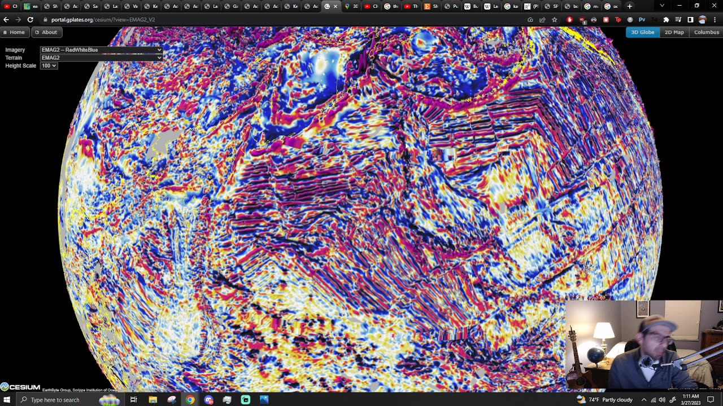
Task: Open the media control playlist icon
Action: [678, 20]
